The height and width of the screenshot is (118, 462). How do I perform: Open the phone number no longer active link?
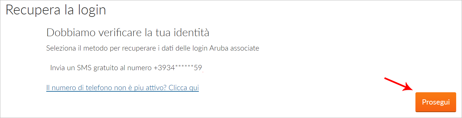(x=123, y=88)
